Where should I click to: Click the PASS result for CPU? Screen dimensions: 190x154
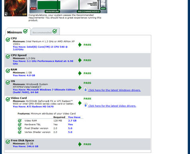(x=87, y=45)
